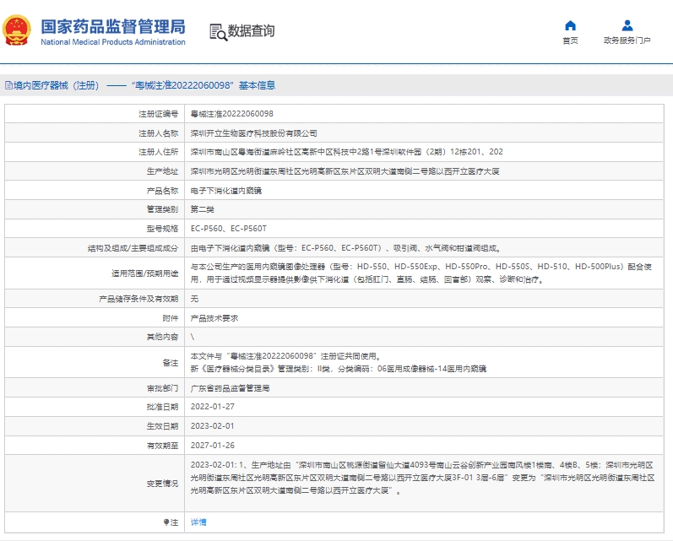Screen dimensions: 673x541
Task: Click the 审批部门 row label
Action: coord(162,388)
